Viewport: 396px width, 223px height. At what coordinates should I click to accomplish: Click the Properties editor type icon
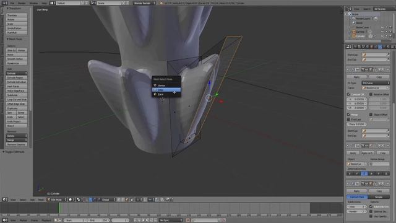(348, 46)
